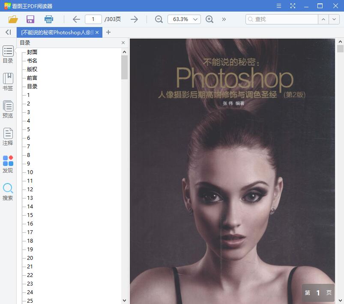The height and width of the screenshot is (304, 344).
Task: Go to the previous page arrow
Action: click(76, 19)
